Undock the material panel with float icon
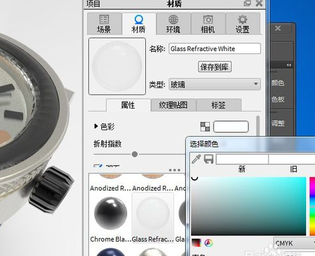This screenshot has height=256, width=315. 247,3
